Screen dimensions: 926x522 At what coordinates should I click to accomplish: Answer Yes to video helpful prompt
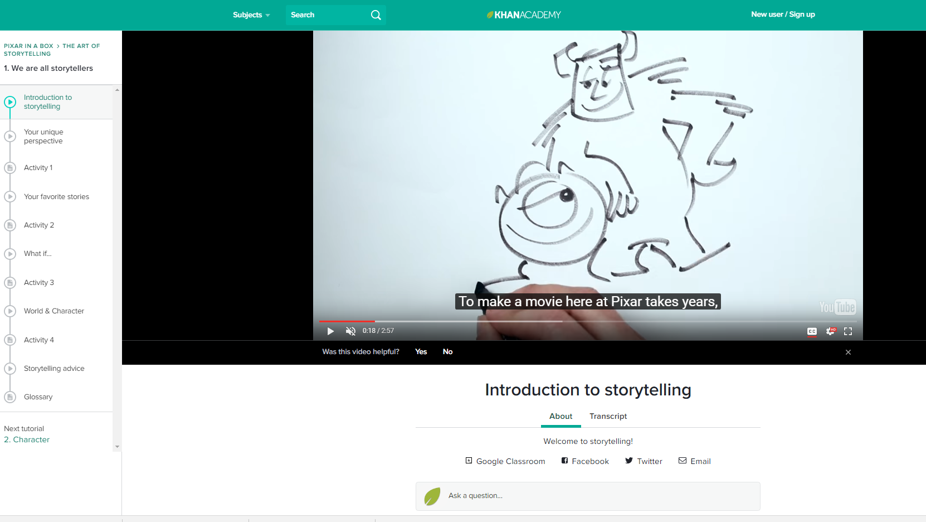421,352
